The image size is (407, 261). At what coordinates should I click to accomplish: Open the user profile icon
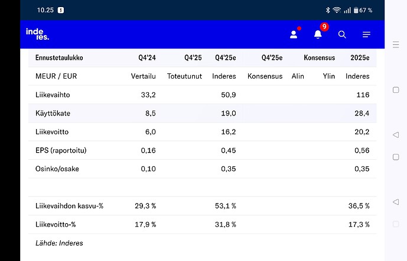(294, 34)
